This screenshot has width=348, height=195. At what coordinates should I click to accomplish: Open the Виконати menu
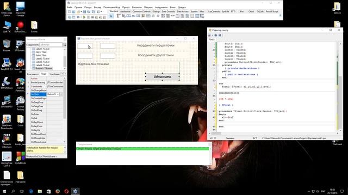coord(136,7)
